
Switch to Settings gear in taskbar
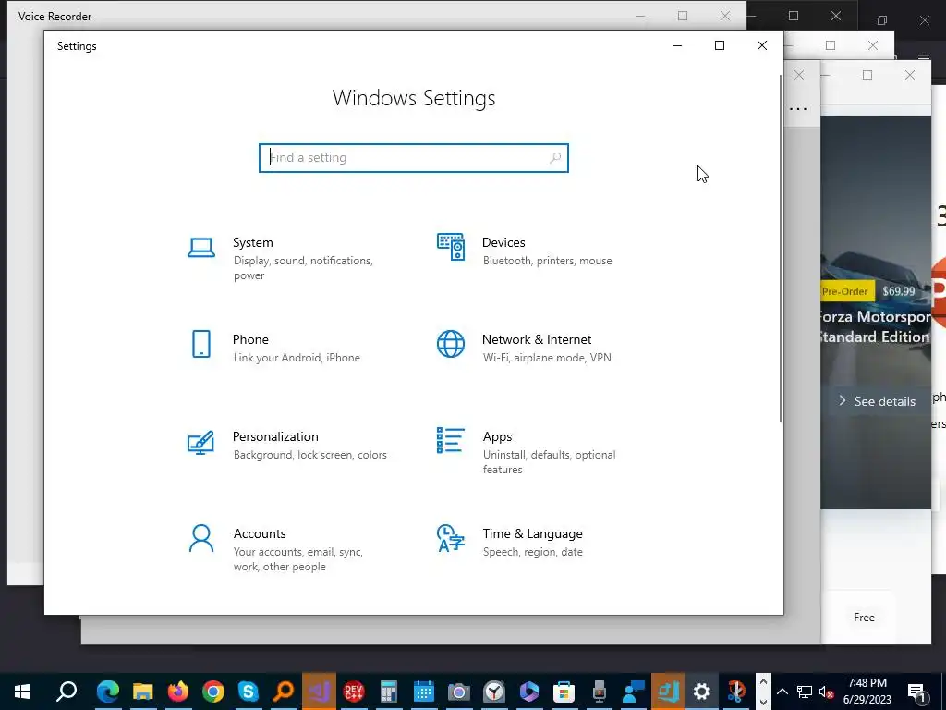point(701,692)
